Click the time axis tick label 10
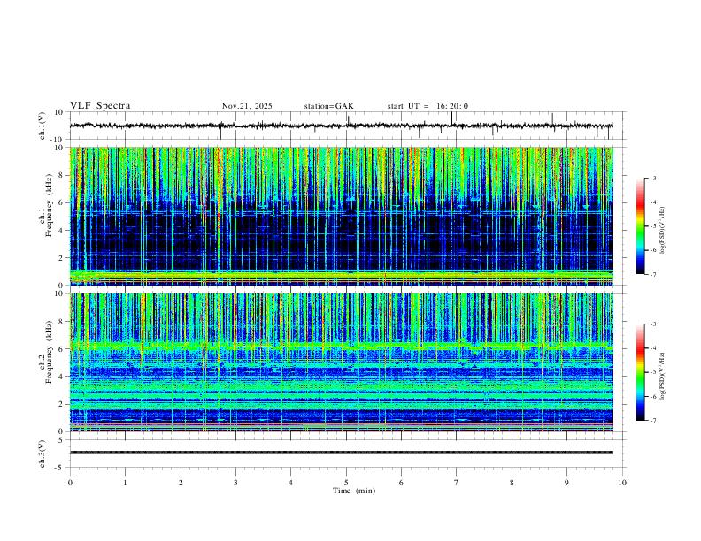 [622, 483]
